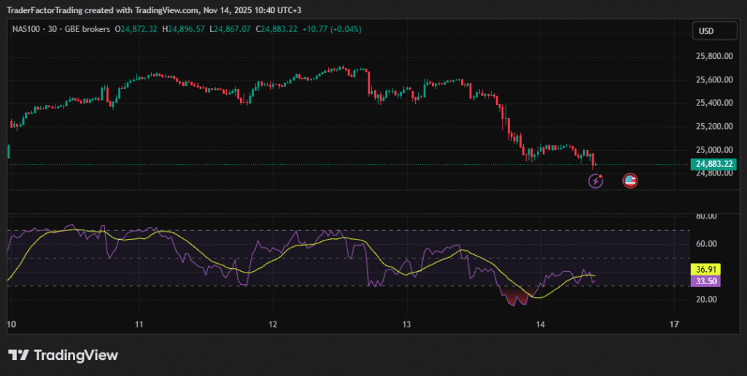Click the date label 17 on time axis
Viewport: 747px width, 376px height.
tap(674, 324)
